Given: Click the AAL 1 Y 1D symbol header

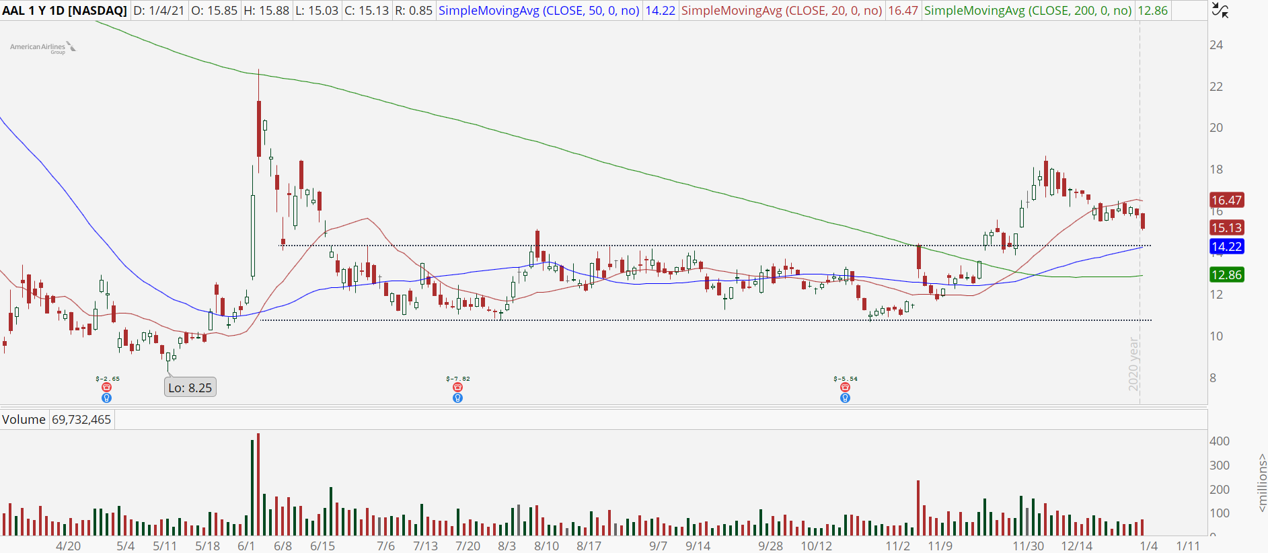Looking at the screenshot, I should point(65,11).
